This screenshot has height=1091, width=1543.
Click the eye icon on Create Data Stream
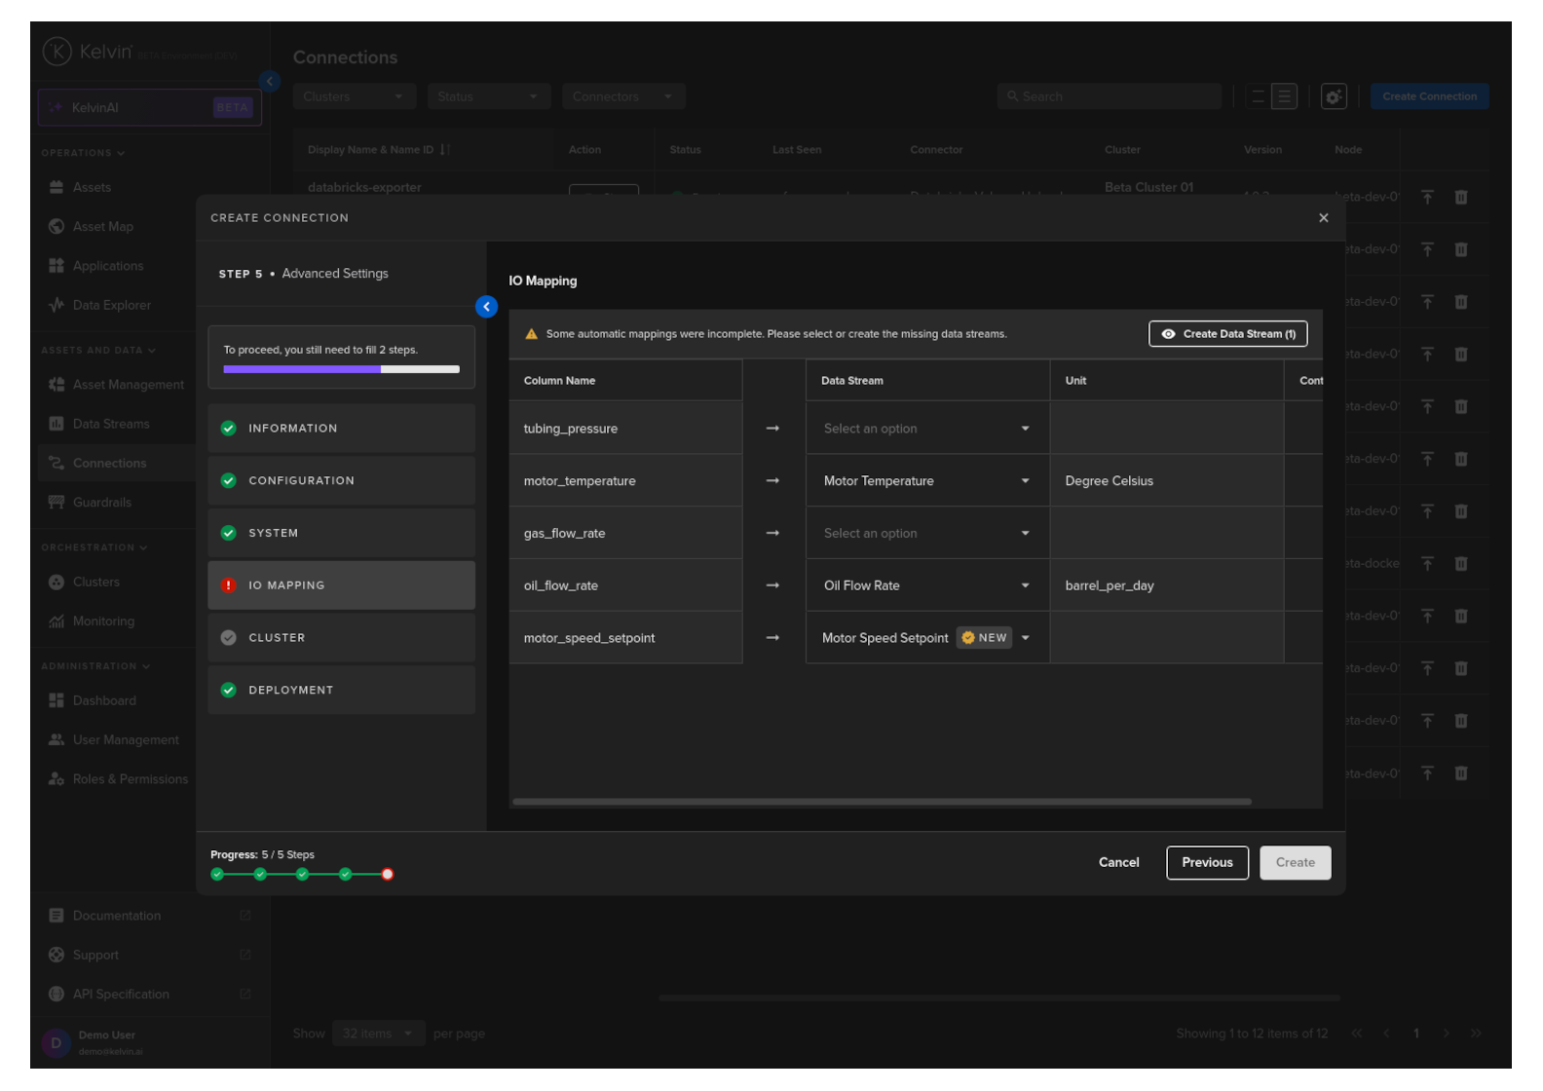coord(1168,334)
